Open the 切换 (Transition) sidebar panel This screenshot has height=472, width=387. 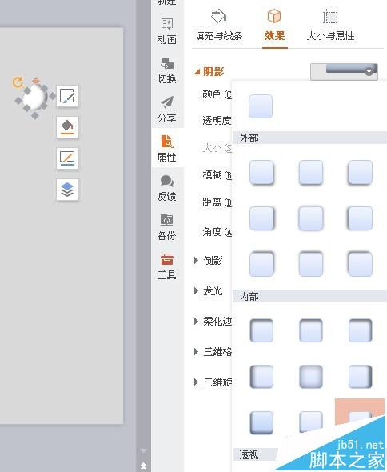(167, 70)
